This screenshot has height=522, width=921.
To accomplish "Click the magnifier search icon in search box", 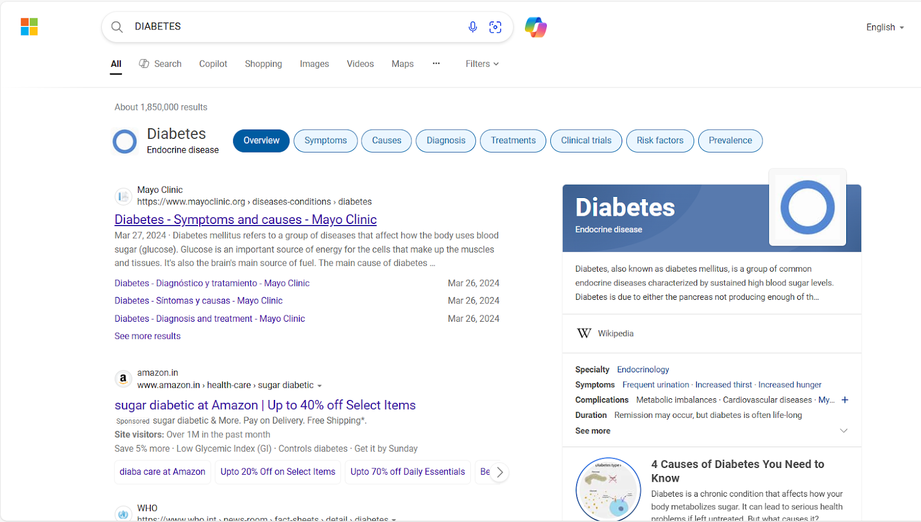I will 117,27.
